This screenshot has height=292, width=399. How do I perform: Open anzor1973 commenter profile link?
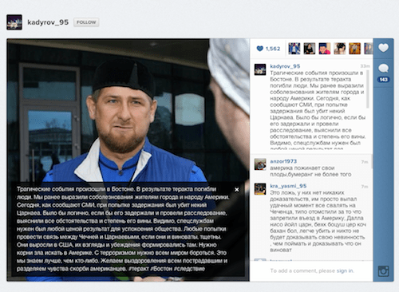[x=283, y=161]
